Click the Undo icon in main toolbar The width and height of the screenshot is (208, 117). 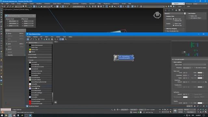click(2, 6)
